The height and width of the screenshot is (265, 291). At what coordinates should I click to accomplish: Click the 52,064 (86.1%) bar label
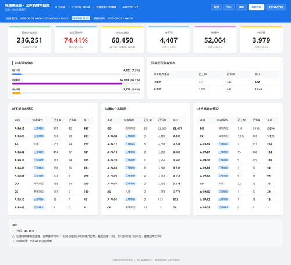[130, 80]
